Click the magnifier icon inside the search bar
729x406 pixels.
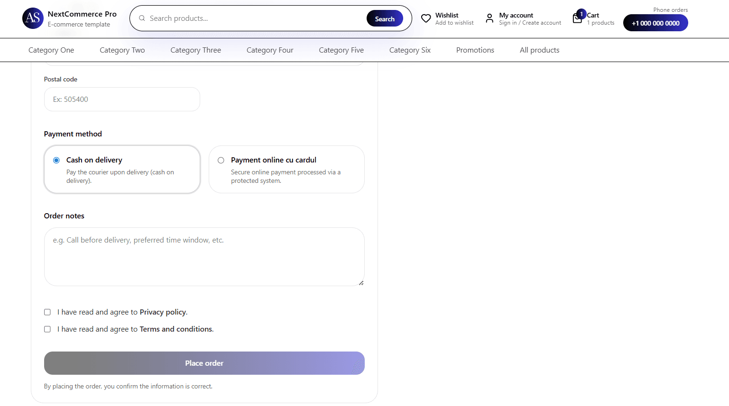pos(142,18)
